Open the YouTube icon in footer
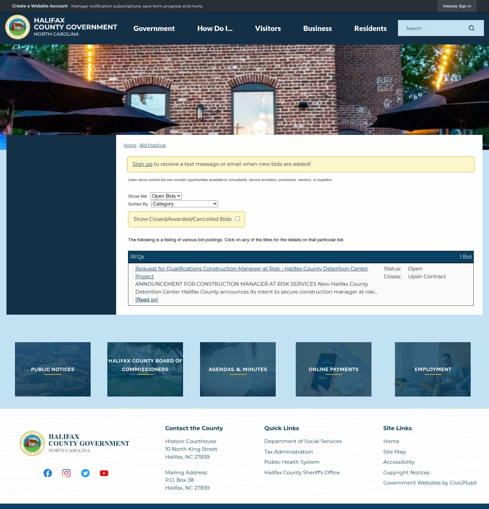This screenshot has width=489, height=509. point(104,473)
